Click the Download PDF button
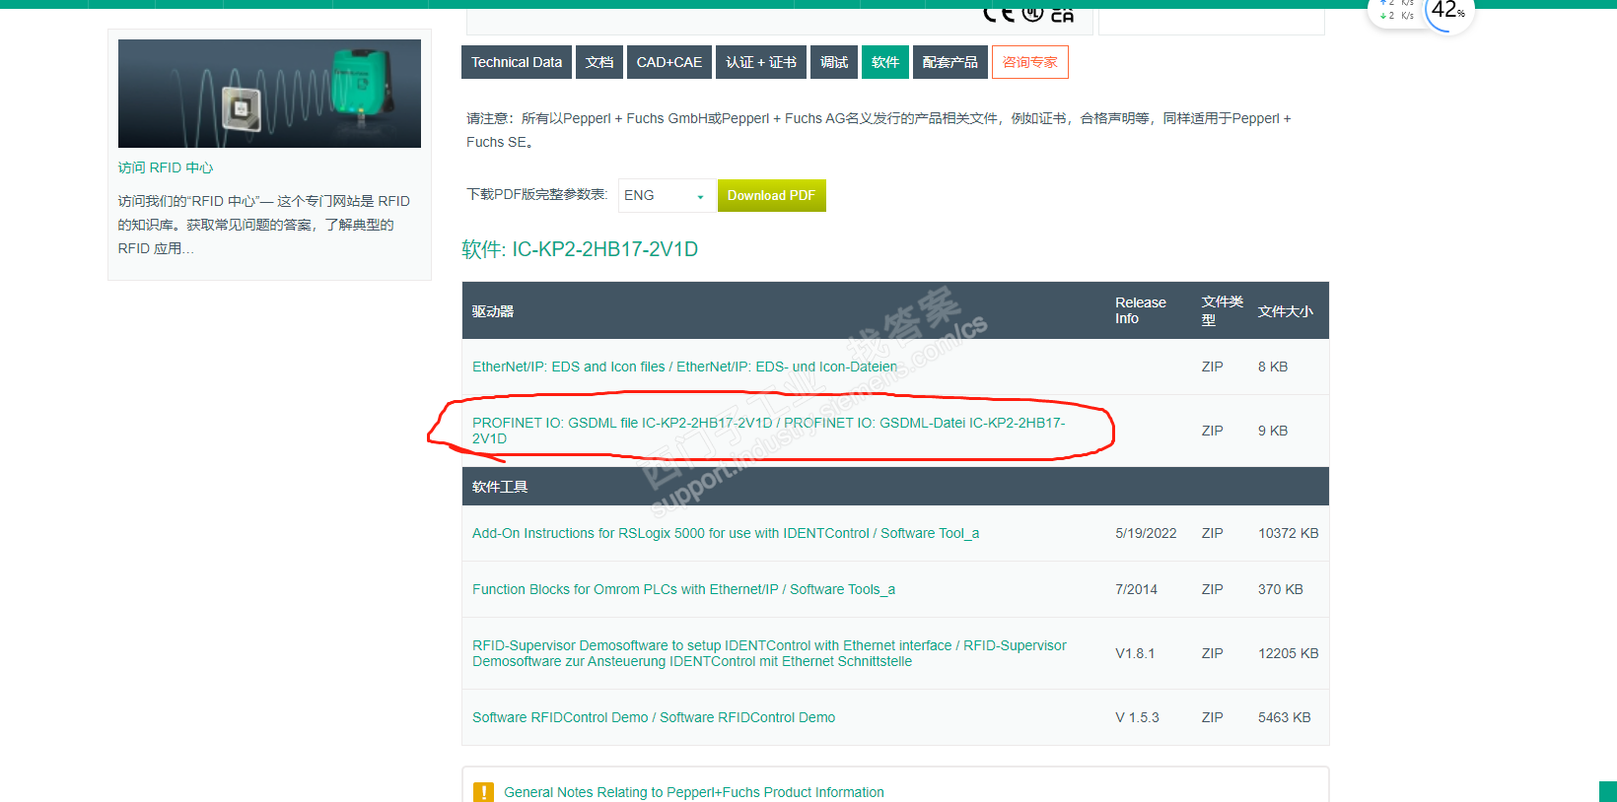This screenshot has width=1617, height=802. [x=771, y=195]
